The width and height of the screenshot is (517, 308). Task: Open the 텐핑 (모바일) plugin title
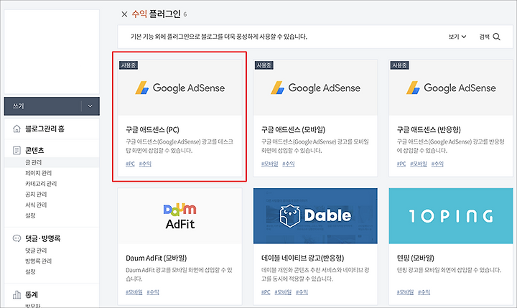[416, 258]
